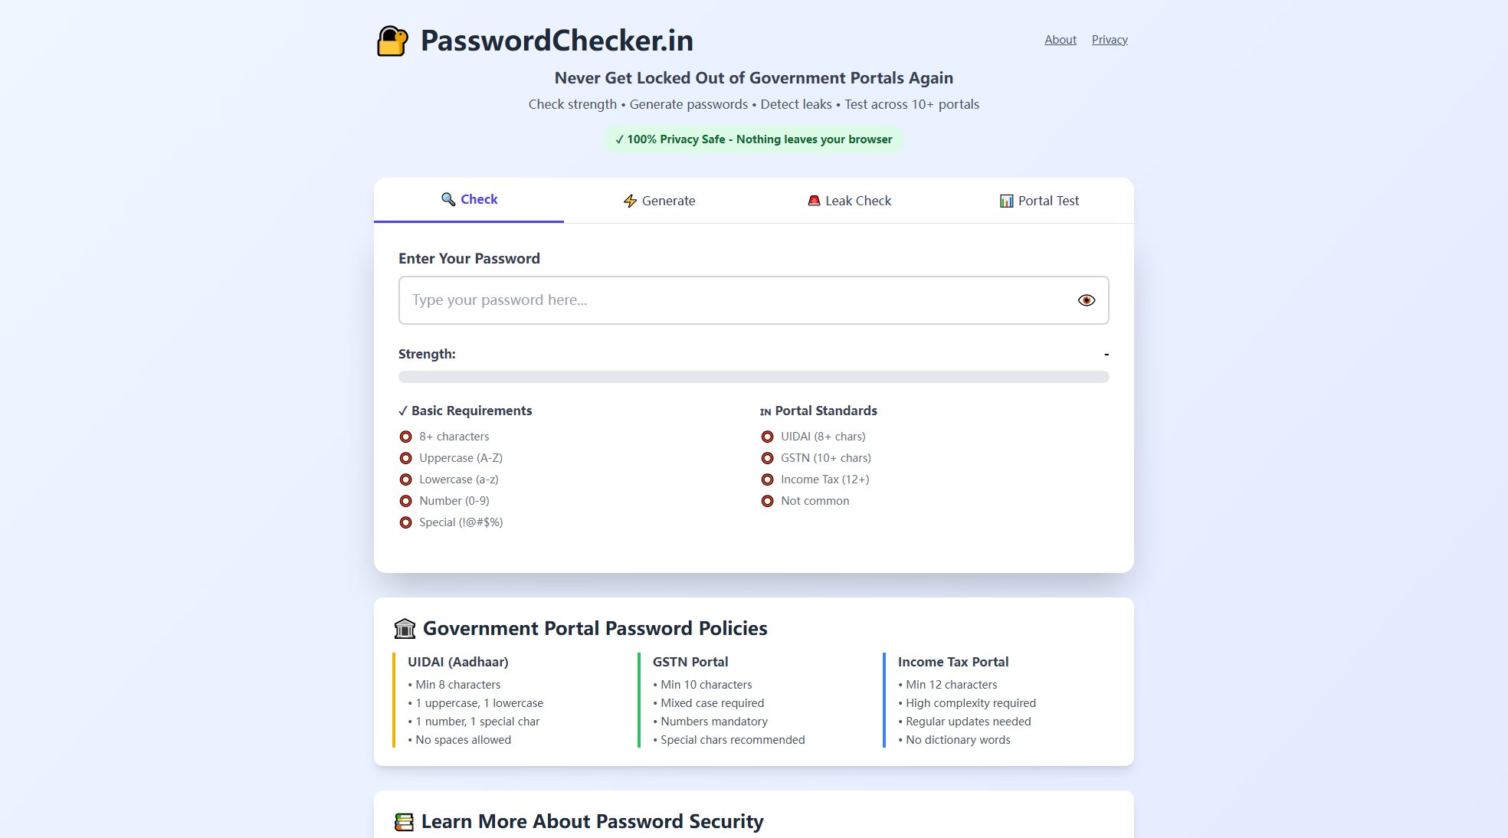Select the magnifying glass icon on Check tab
This screenshot has width=1508, height=838.
(x=449, y=198)
